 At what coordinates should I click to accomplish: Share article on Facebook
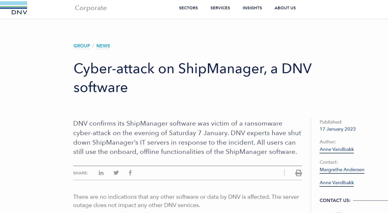coord(130,173)
